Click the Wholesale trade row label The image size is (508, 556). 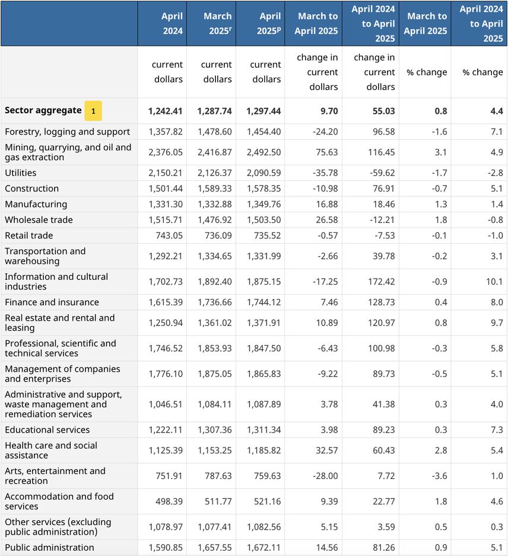tap(39, 220)
